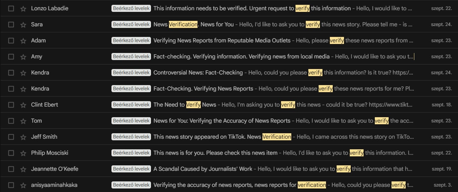Viewport: 458px width, 192px height.
Task: Star the email from anisyaaminahkaka
Action: click(23, 185)
